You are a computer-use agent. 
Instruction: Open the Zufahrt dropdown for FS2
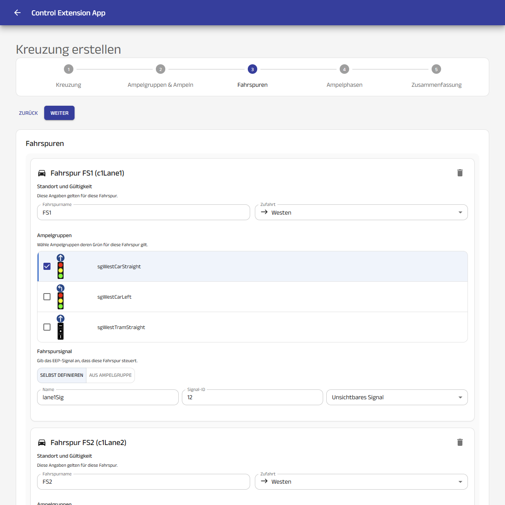tap(361, 482)
